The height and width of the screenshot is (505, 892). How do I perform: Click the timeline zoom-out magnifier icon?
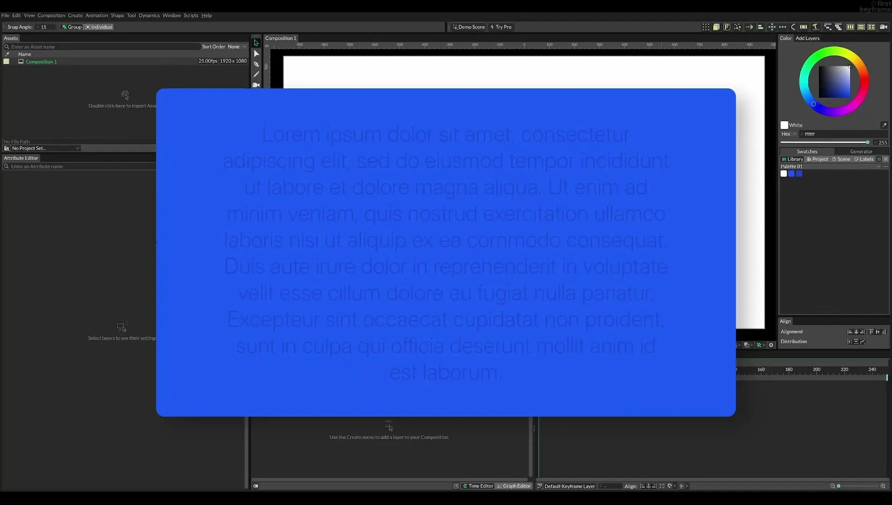point(833,486)
